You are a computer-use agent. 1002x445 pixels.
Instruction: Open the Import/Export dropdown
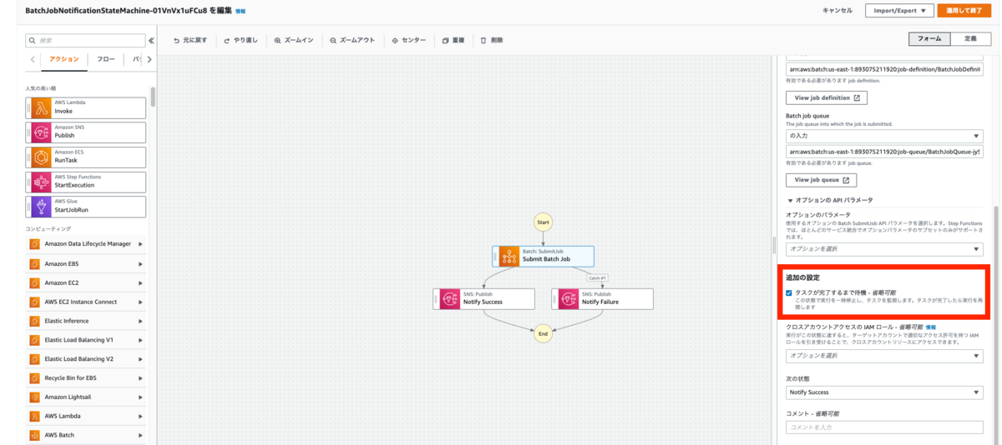point(898,11)
